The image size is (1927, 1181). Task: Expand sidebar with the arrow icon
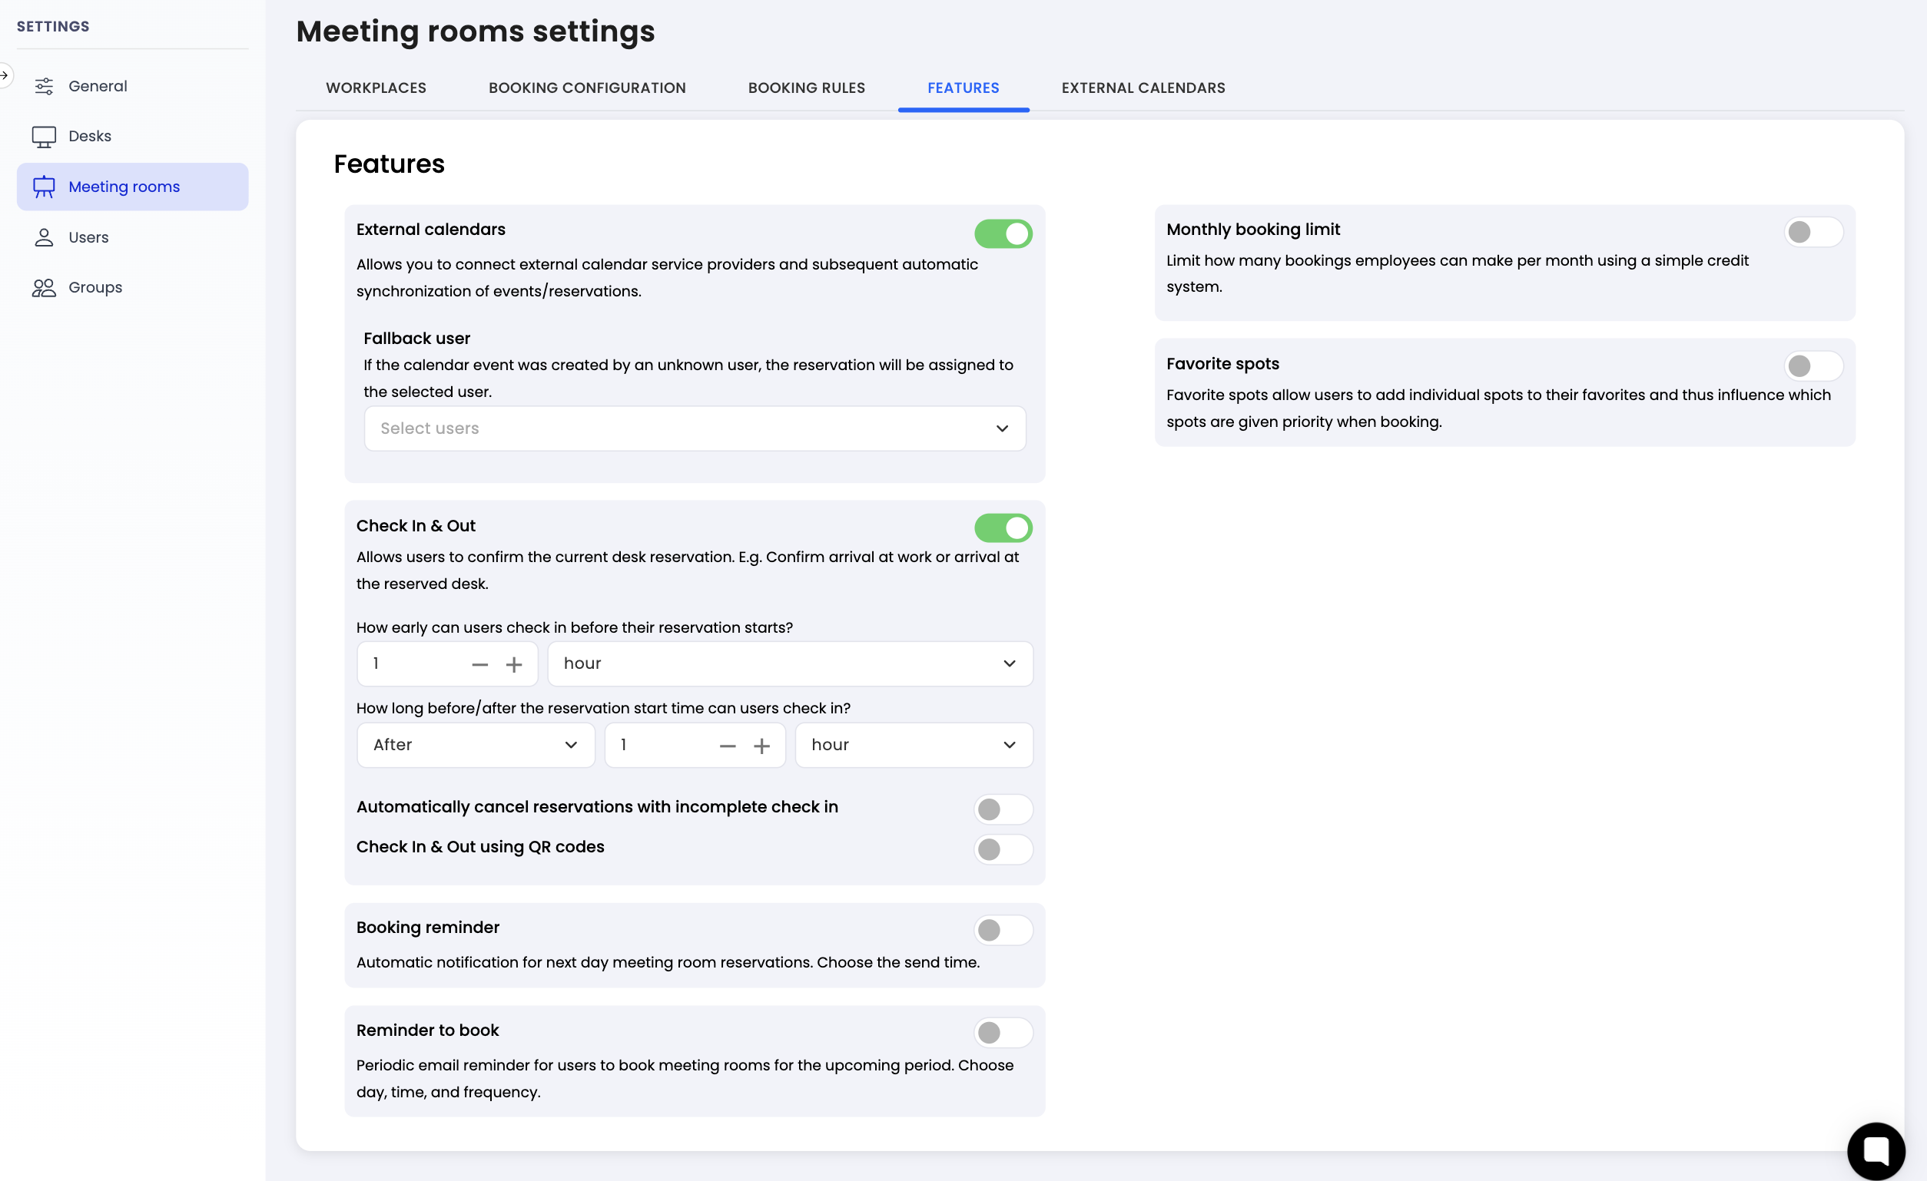pyautogui.click(x=5, y=75)
